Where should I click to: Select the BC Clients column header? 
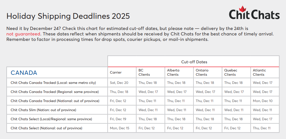click(144, 72)
